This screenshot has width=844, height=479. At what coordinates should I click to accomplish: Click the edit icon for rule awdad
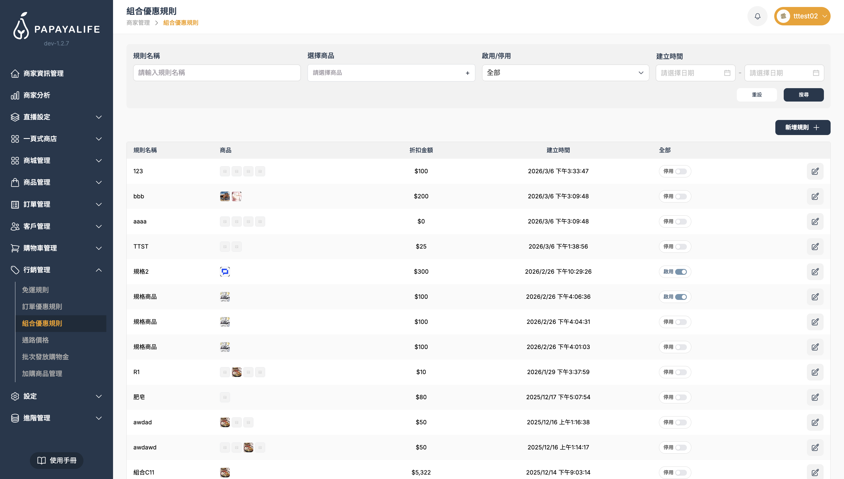(815, 422)
